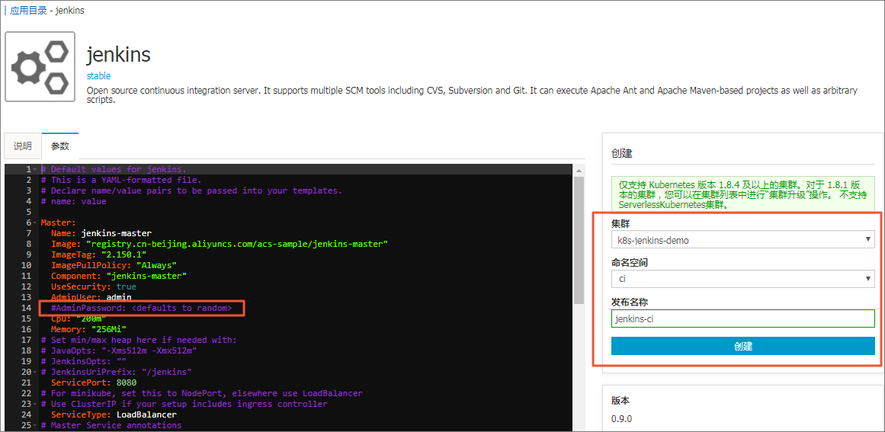
Task: Click the 发布名称 input field
Action: click(x=742, y=318)
